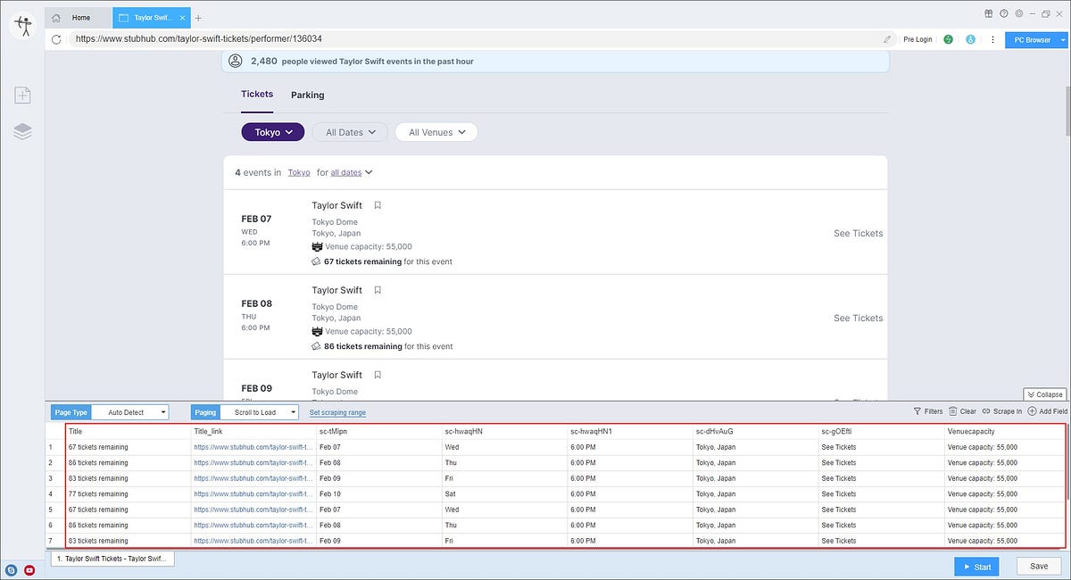The image size is (1071, 580).
Task: Open See Tickets for the FEB 08 show
Action: click(x=857, y=318)
